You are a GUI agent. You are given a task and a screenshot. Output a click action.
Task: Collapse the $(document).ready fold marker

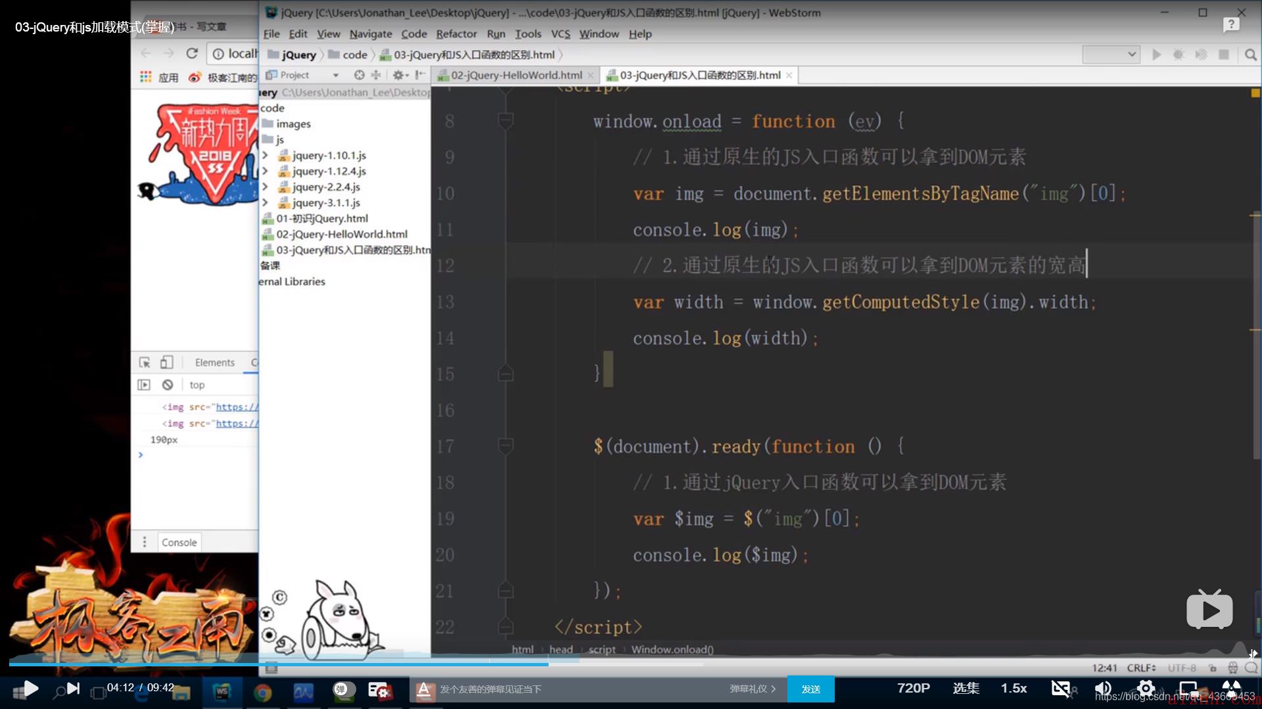click(505, 446)
